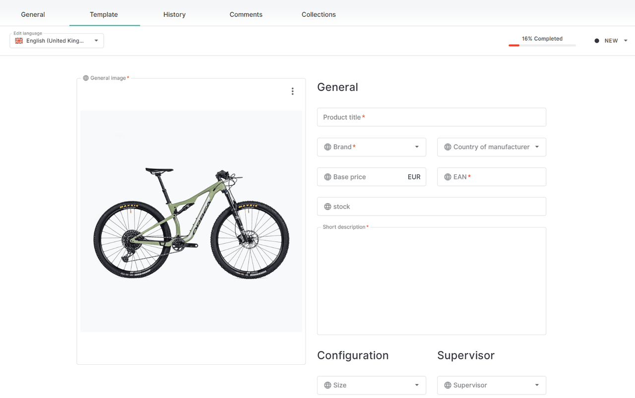Click the globe icon beside General image

(x=86, y=78)
